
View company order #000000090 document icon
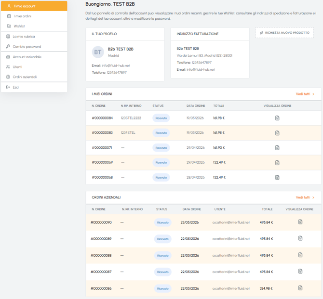[300, 222]
